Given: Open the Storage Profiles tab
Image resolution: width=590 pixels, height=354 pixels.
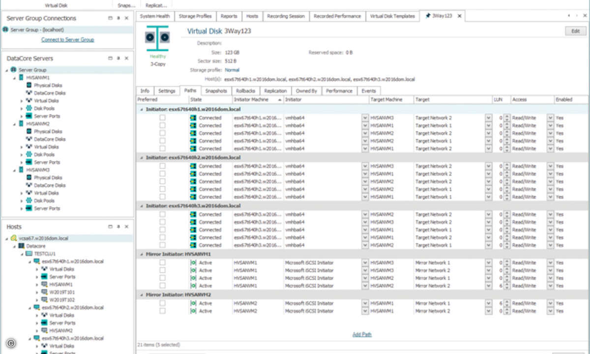Looking at the screenshot, I should [195, 16].
